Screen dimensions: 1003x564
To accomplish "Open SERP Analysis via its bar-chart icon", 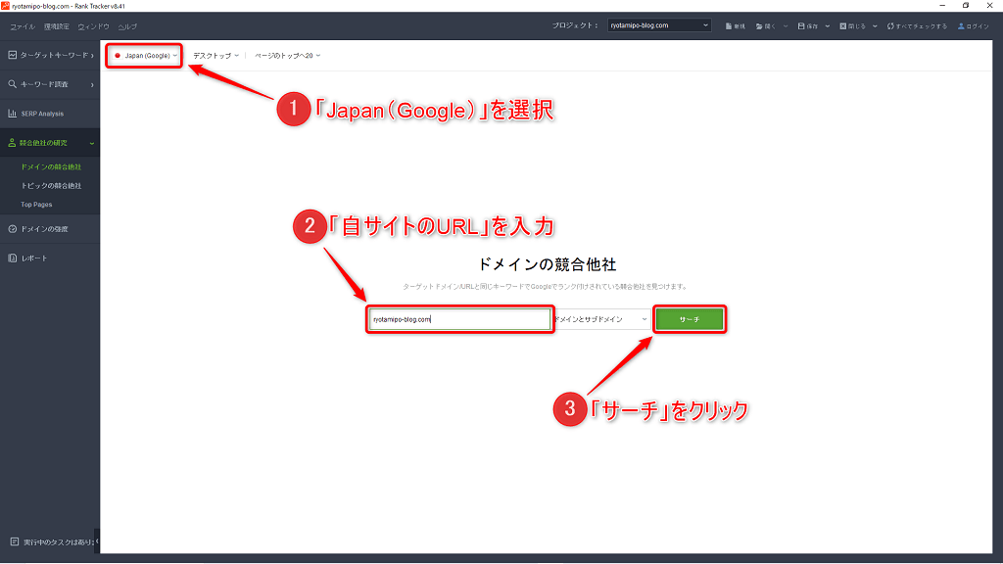I will [x=12, y=114].
